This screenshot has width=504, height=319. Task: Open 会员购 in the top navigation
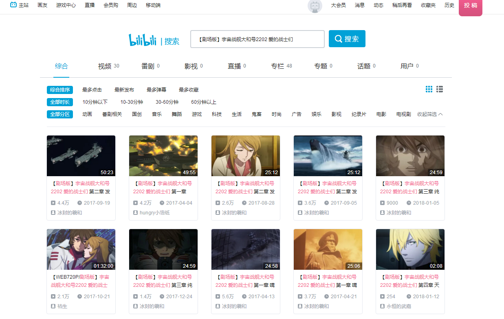(x=111, y=5)
